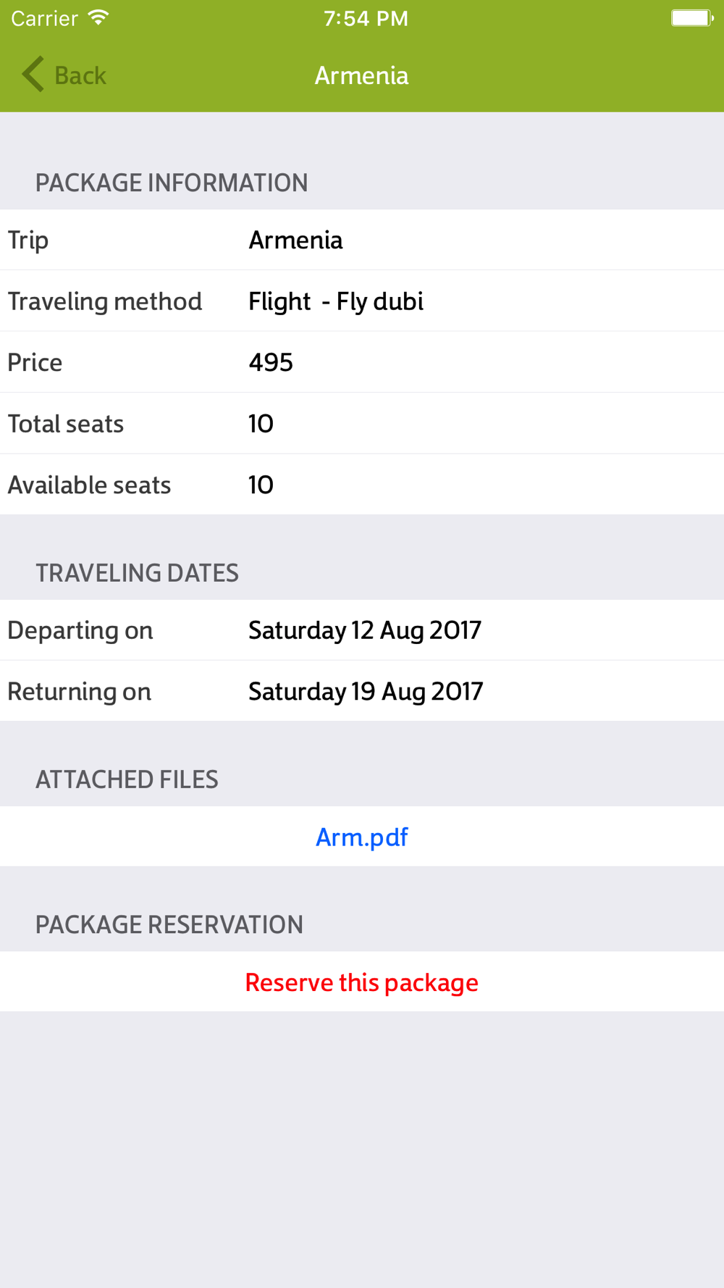Image resolution: width=724 pixels, height=1288 pixels.
Task: Tap the Package Information section header
Action: coord(172,183)
